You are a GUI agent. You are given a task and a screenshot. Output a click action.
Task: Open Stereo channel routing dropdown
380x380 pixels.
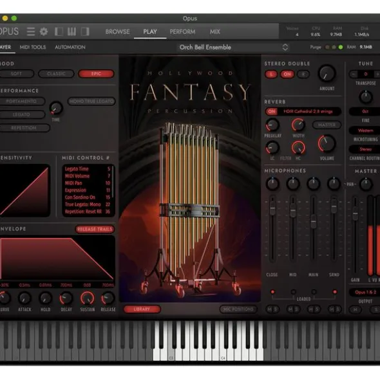point(365,149)
